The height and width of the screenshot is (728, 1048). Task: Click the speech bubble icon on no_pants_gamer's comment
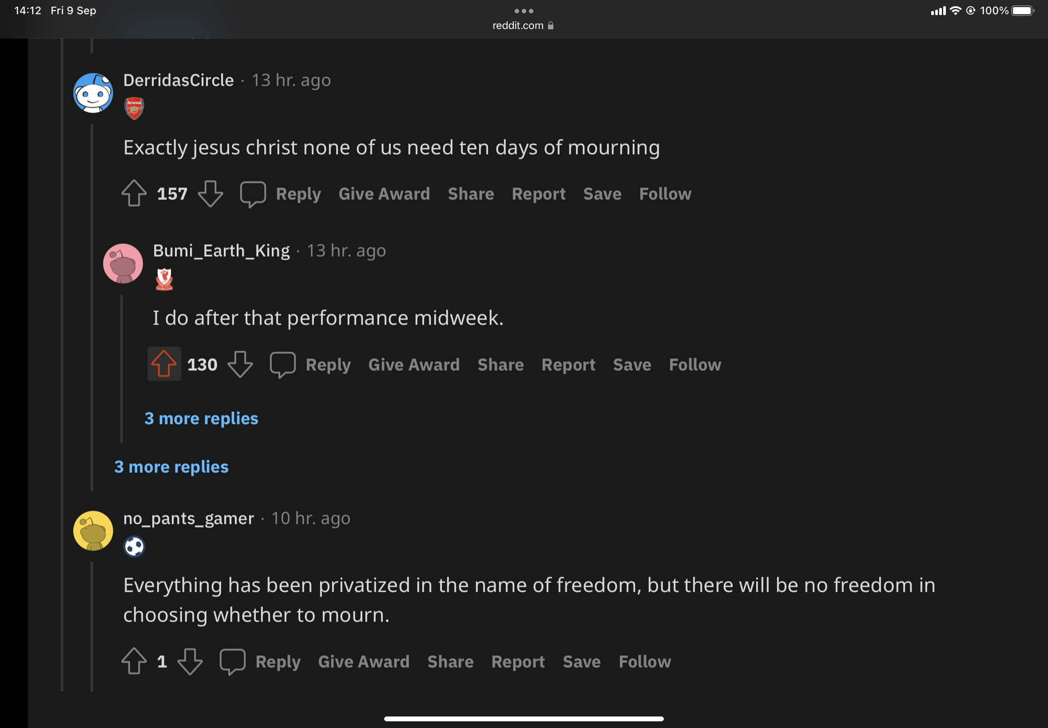(232, 662)
